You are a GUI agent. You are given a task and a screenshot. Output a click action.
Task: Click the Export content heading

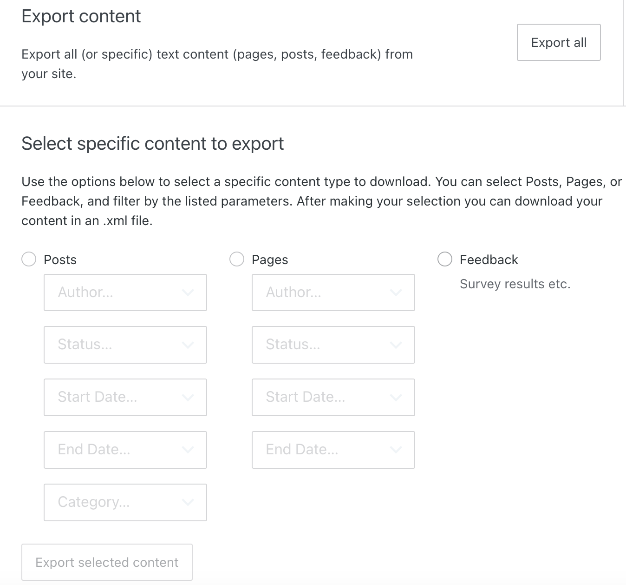pyautogui.click(x=81, y=16)
